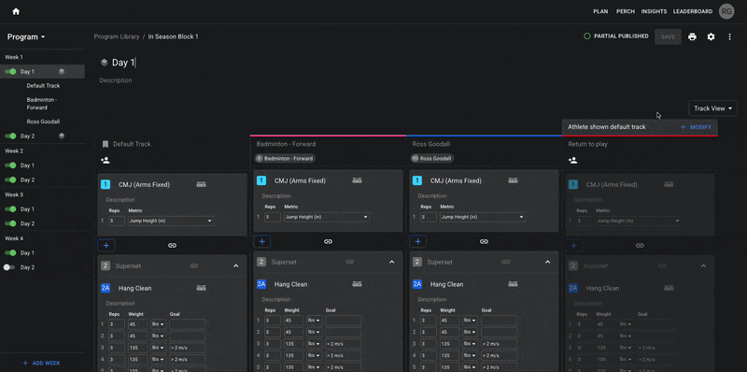Open the INSIGHTS nav item

click(655, 11)
